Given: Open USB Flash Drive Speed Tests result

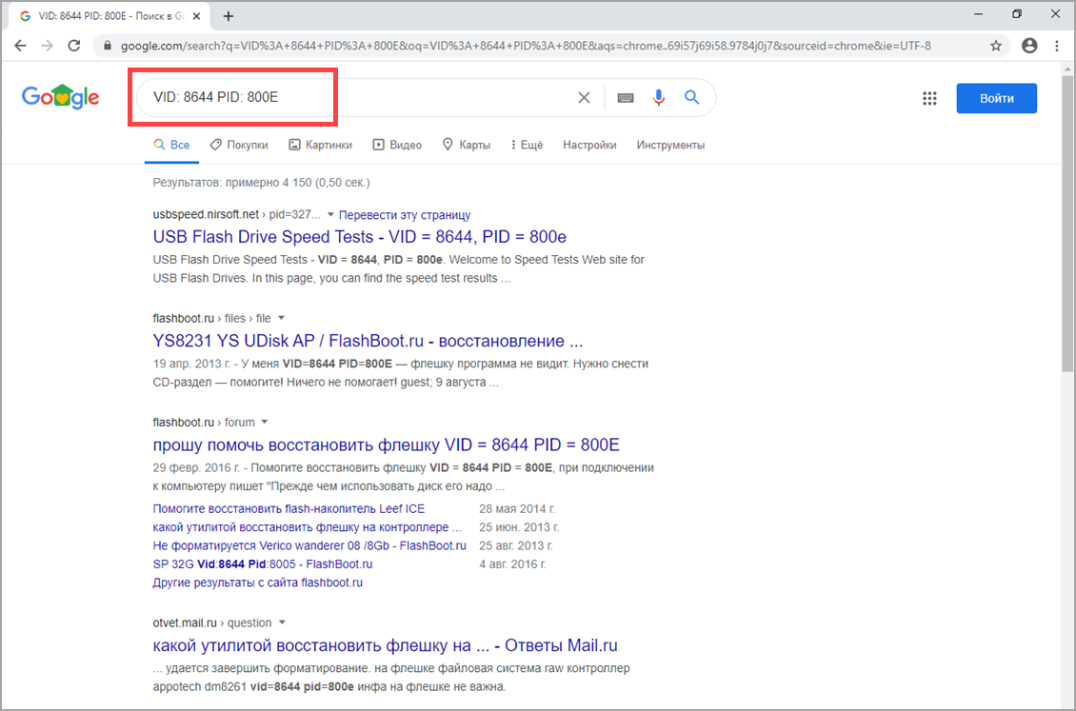Looking at the screenshot, I should 360,237.
